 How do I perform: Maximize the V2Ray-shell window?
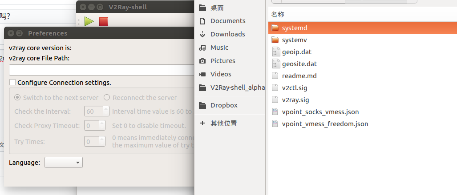point(100,7)
